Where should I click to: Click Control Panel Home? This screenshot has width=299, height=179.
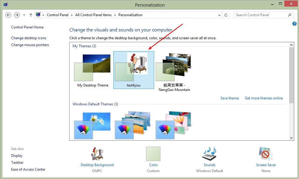27,27
